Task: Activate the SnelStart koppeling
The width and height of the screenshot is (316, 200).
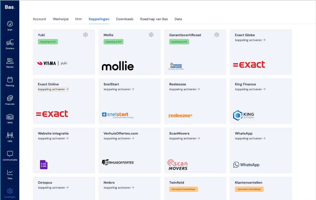Action: coord(119,89)
